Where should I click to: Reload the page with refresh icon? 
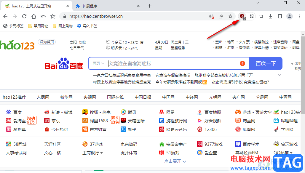point(24,16)
